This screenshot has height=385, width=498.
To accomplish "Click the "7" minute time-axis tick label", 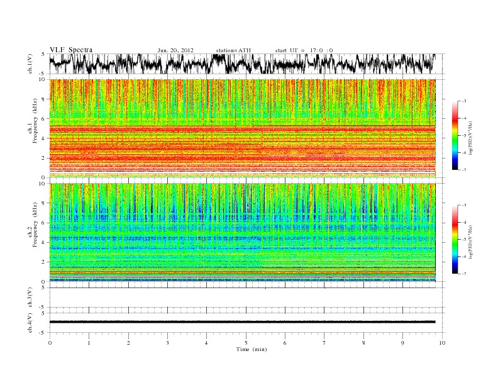I will coord(324,343).
